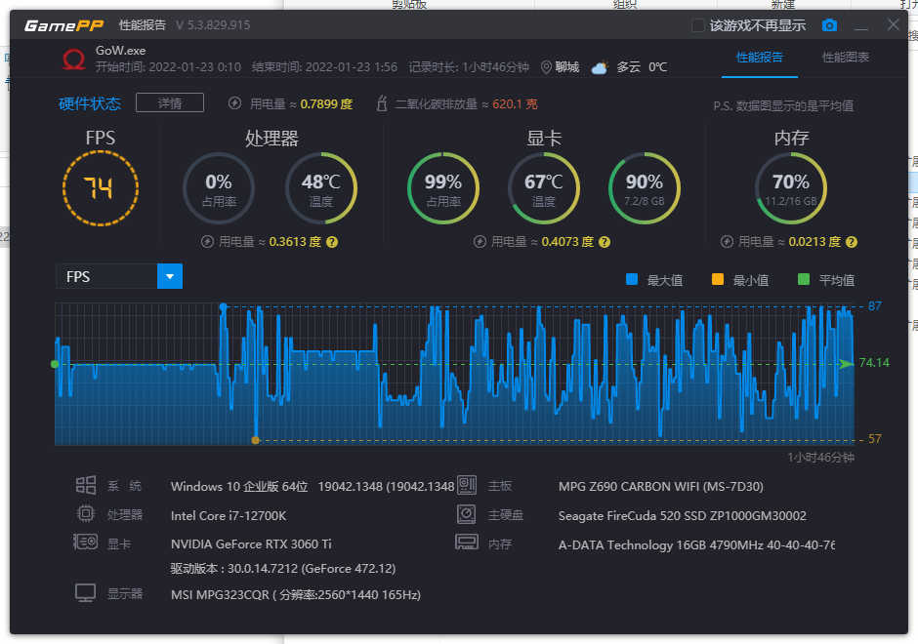This screenshot has height=644, width=918.
Task: Enable the 该游戏不再显示 checkbox
Action: point(698,25)
